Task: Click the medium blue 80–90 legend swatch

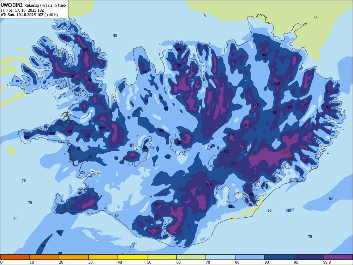Action: tap(250, 257)
